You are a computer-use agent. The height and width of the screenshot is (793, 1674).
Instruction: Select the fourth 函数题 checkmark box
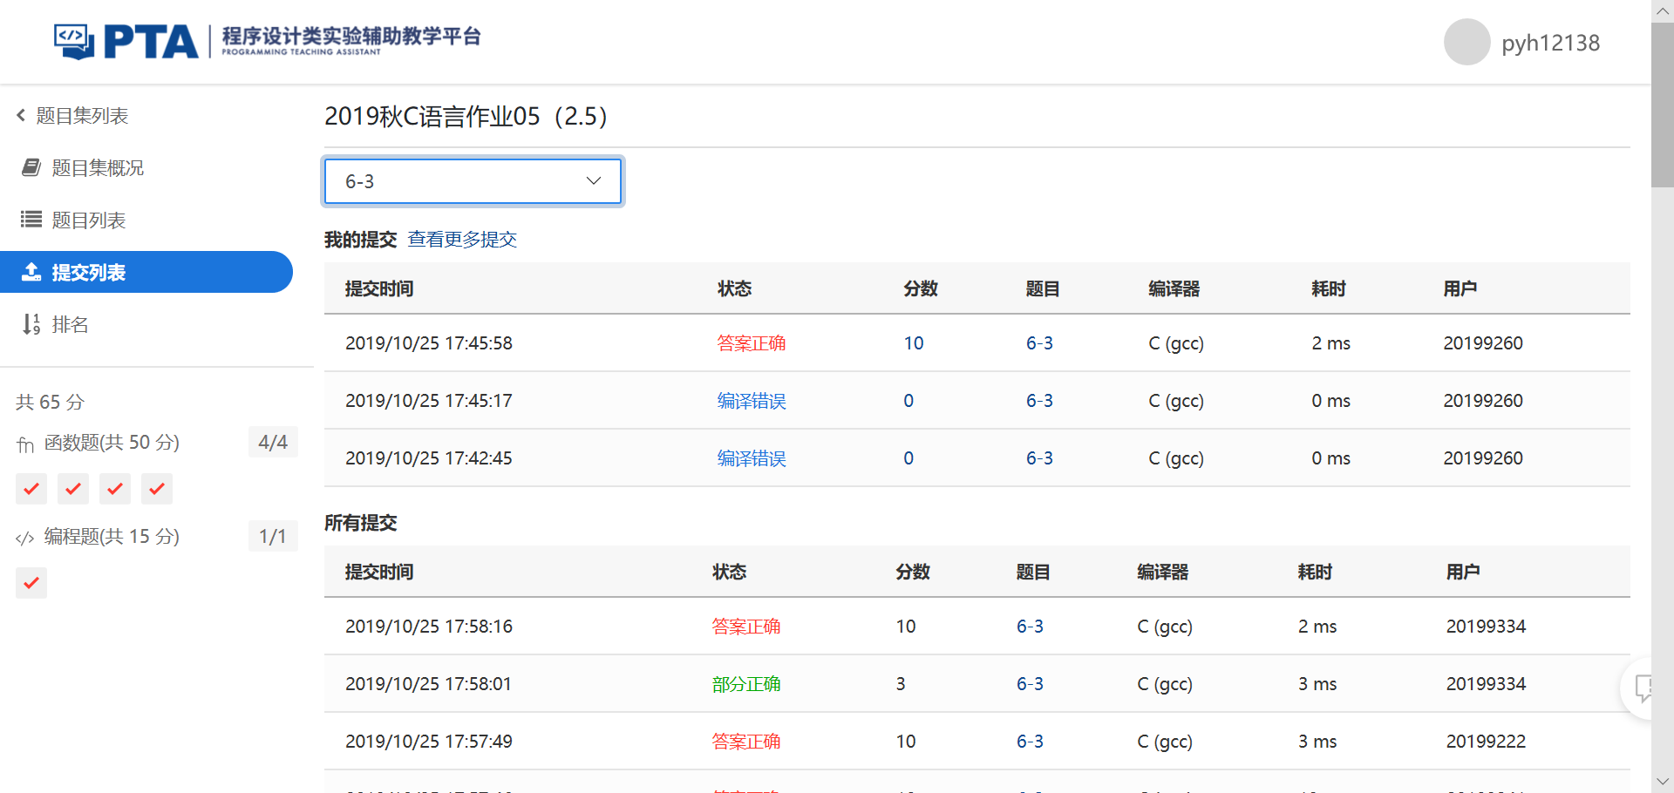click(x=157, y=489)
